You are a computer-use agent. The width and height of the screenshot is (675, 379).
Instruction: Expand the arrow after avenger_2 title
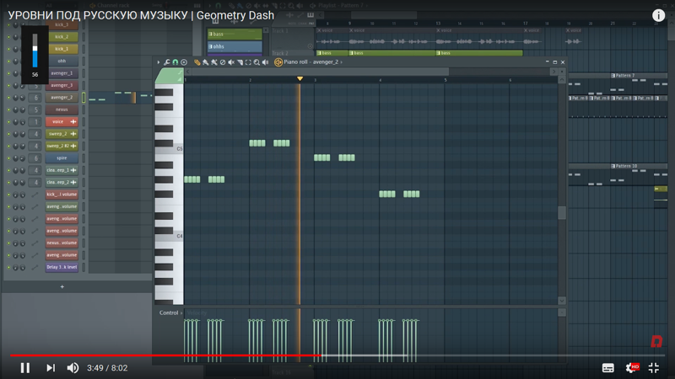(342, 62)
